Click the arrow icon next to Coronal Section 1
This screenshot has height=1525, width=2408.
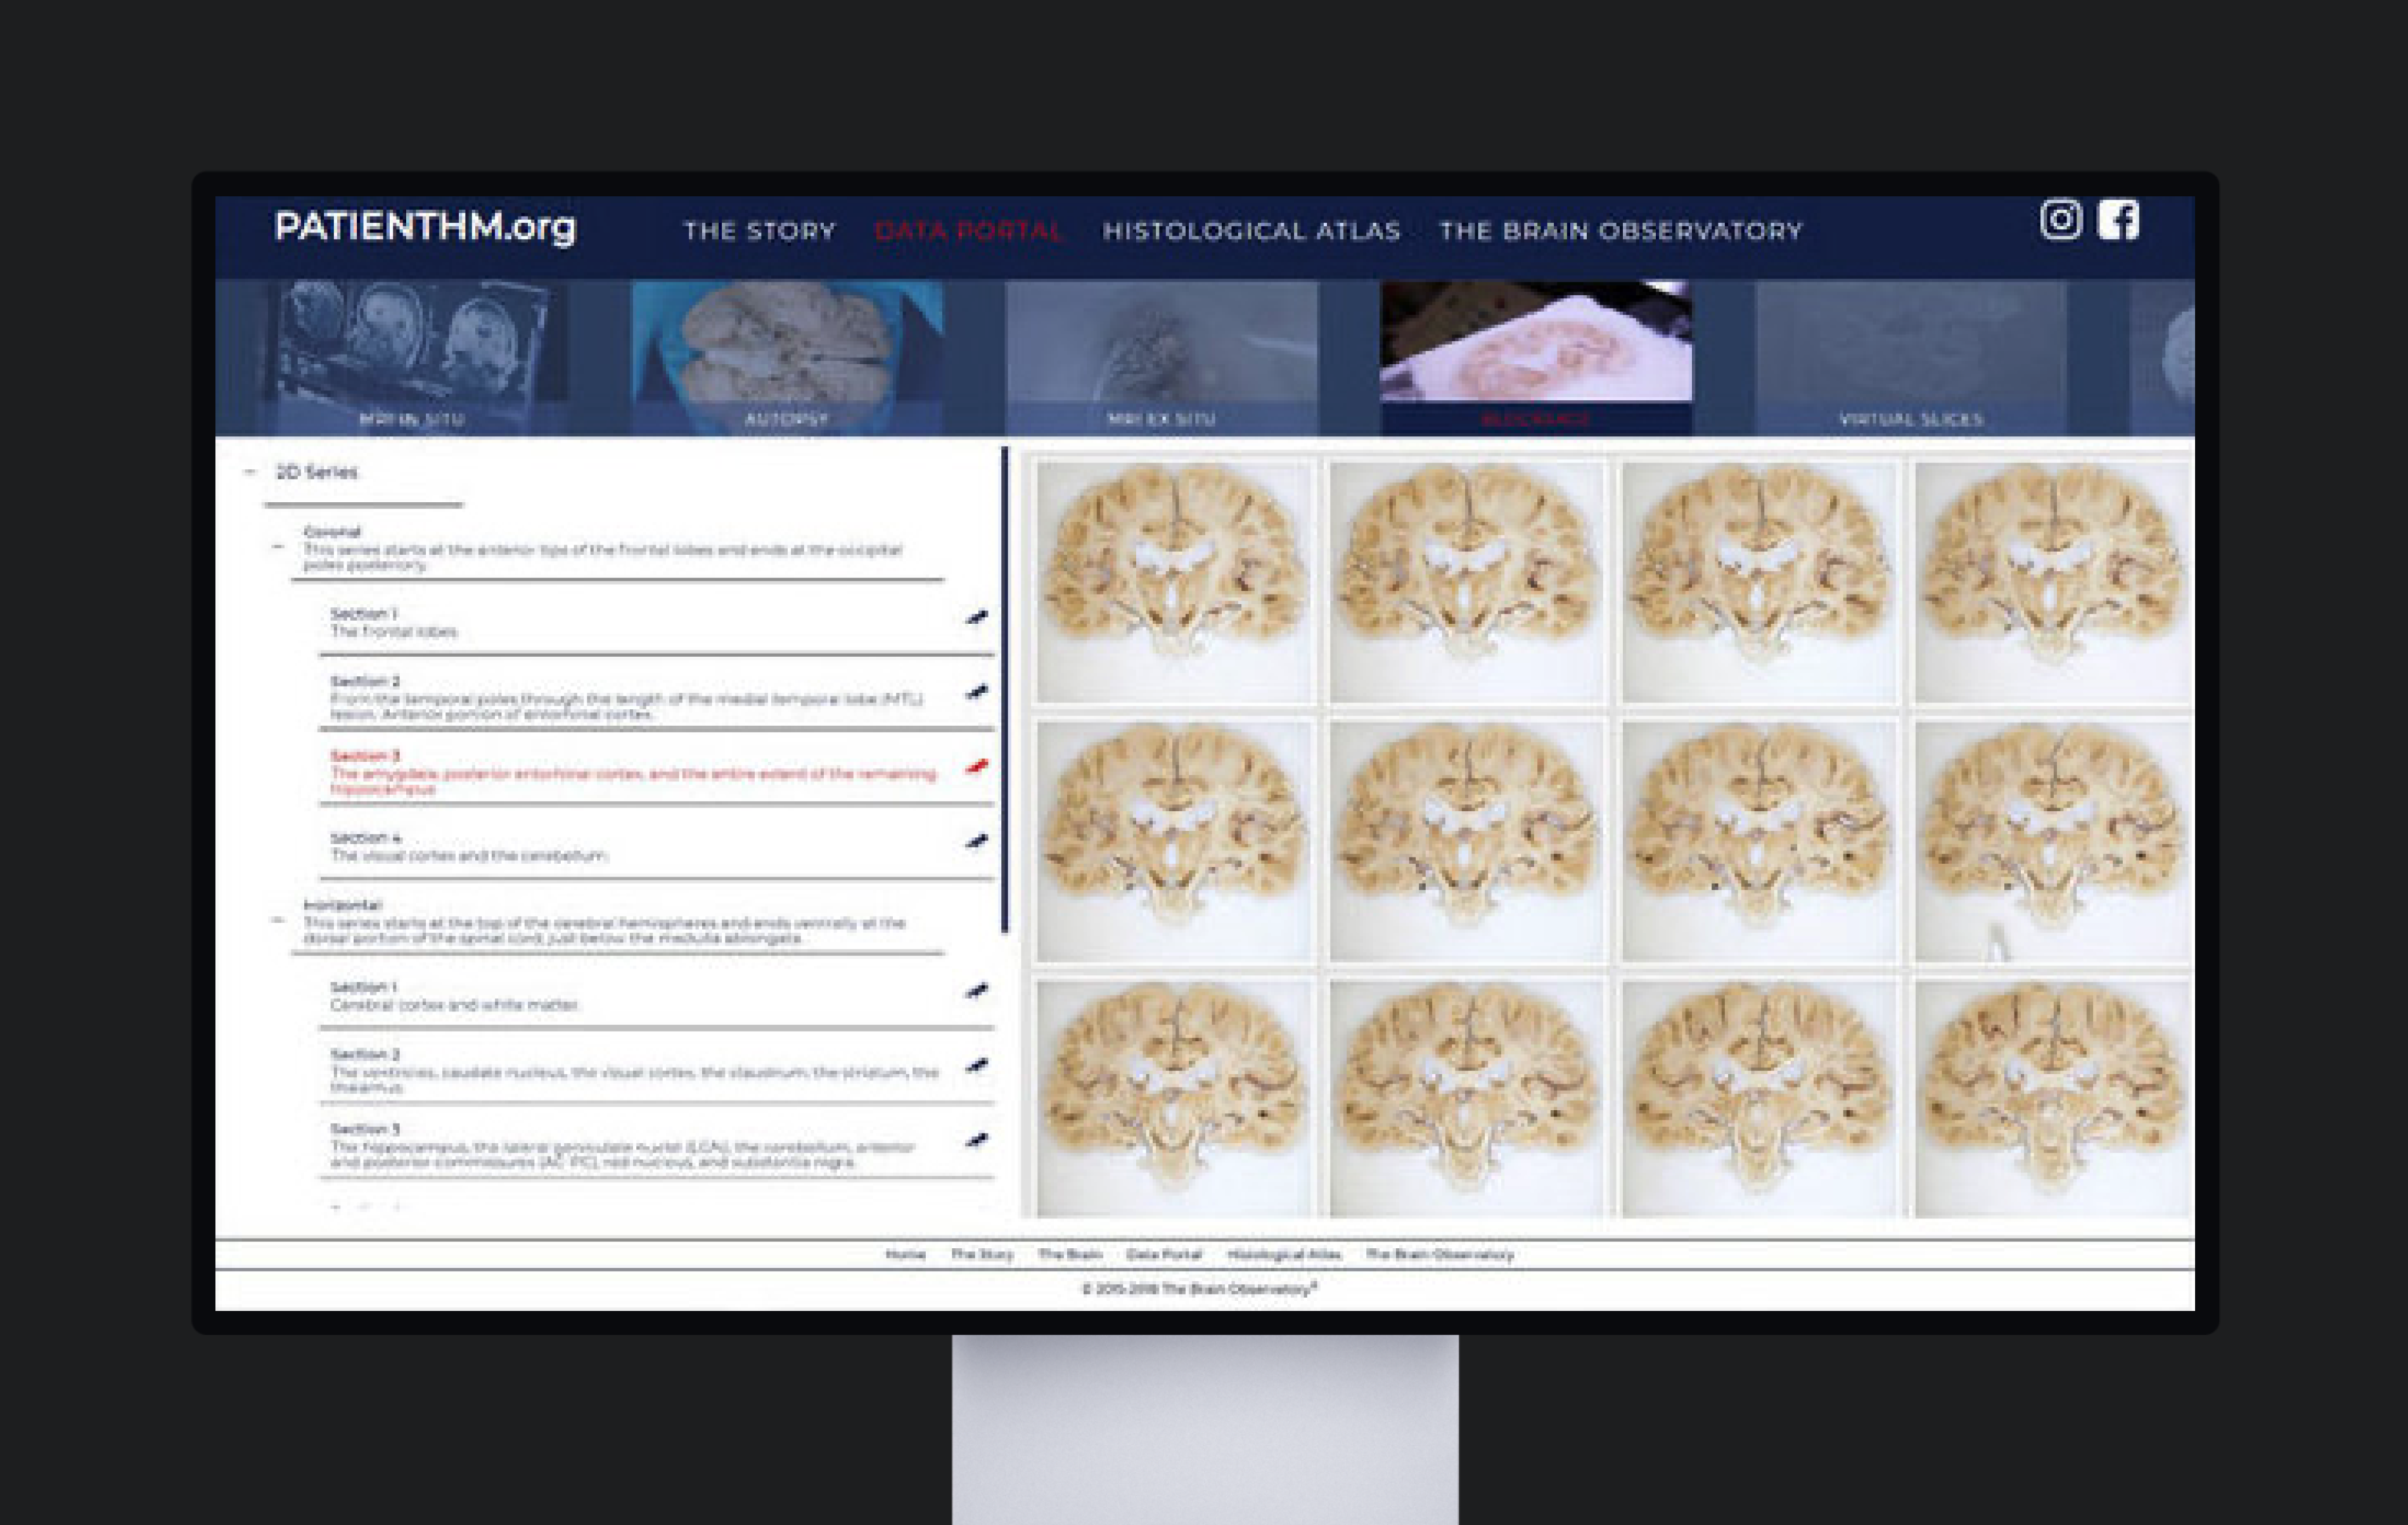click(x=976, y=617)
